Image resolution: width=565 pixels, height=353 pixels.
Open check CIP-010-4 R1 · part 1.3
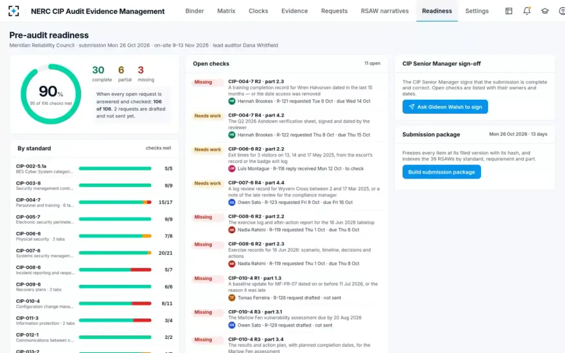255,278
